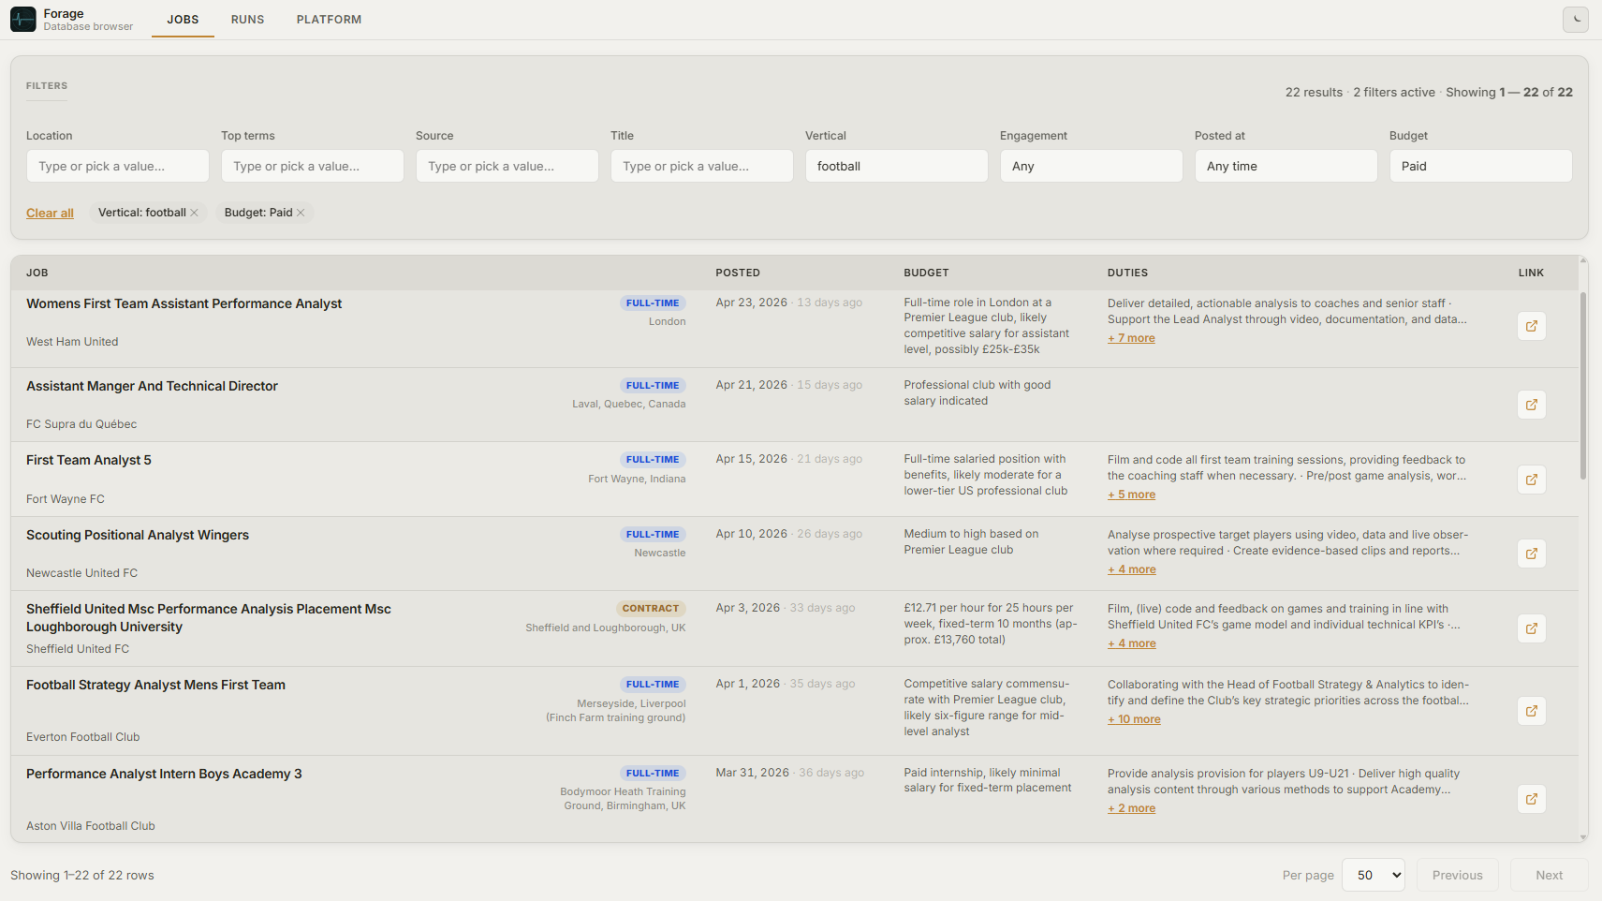Open external link for Everton Football Club job
Image resolution: width=1602 pixels, height=901 pixels.
[1532, 711]
